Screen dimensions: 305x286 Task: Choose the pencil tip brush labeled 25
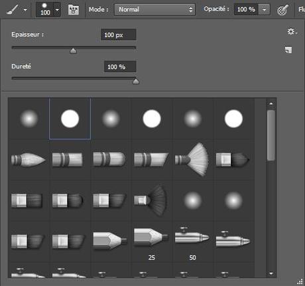point(151,238)
